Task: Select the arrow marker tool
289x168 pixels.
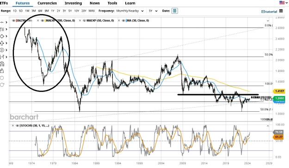Action: [2, 43]
